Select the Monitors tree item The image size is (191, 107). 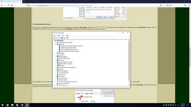click(x=61, y=69)
